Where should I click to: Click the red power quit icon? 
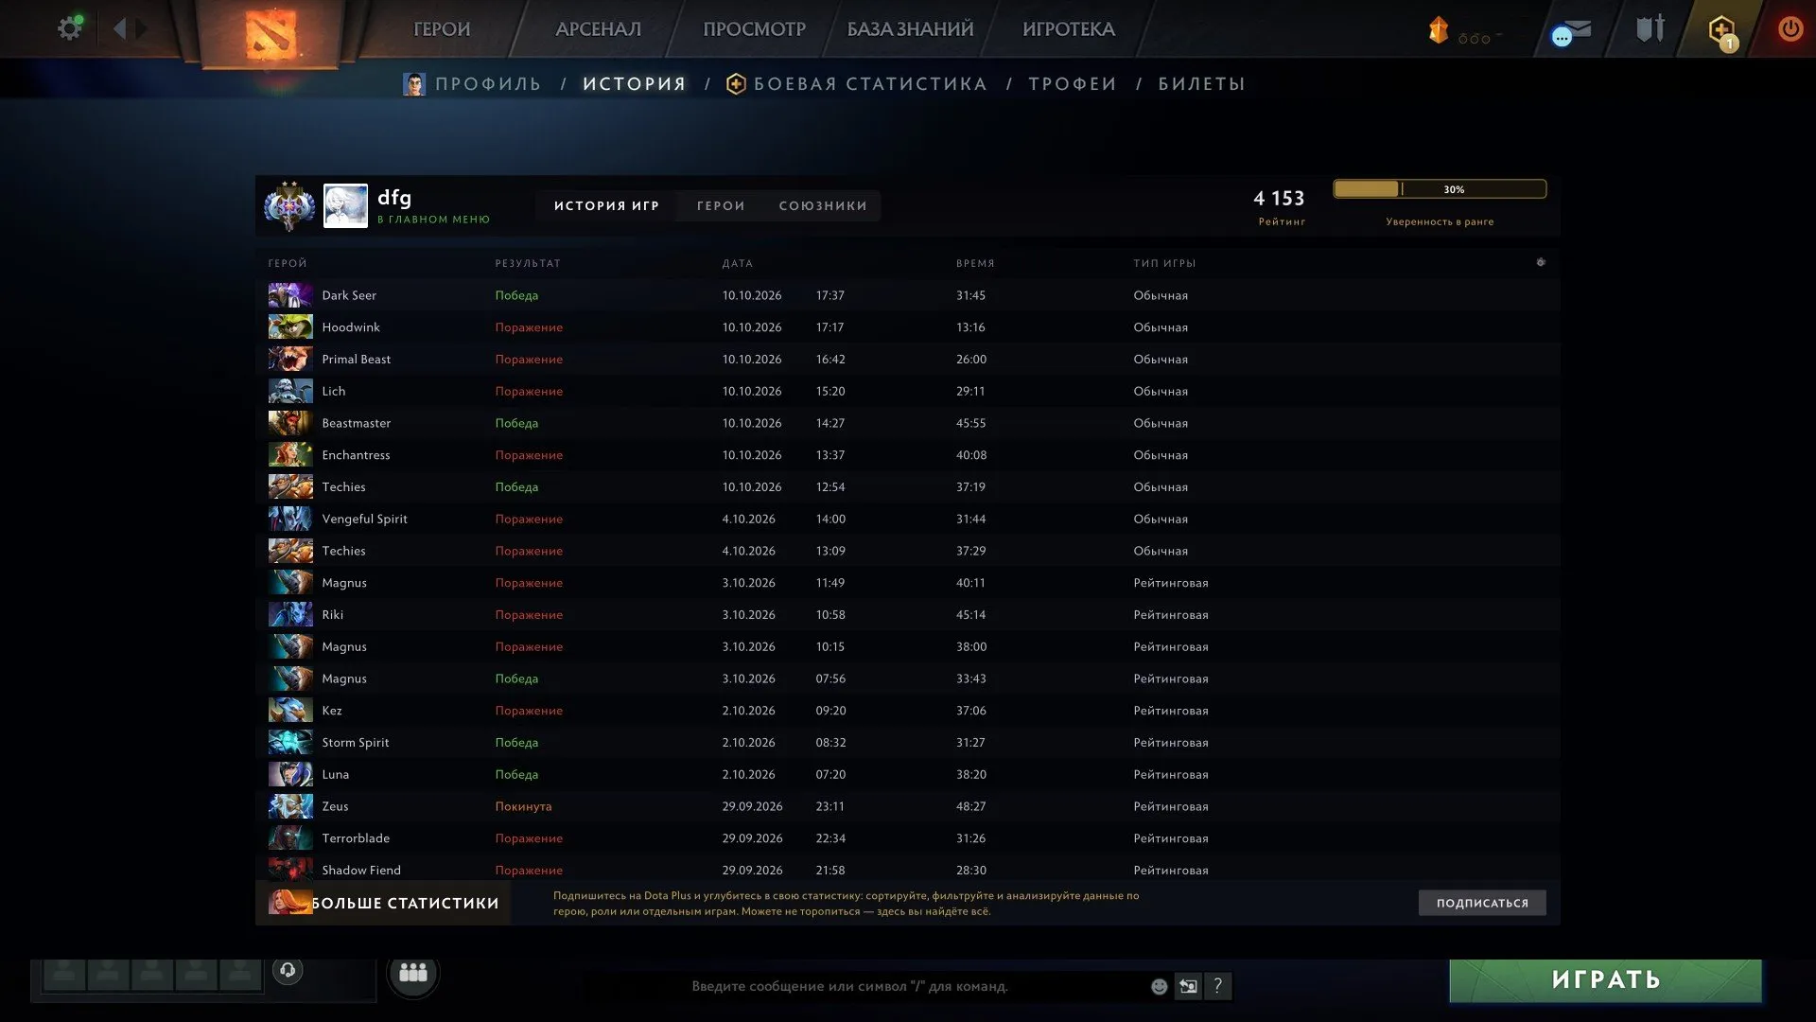[x=1790, y=28]
